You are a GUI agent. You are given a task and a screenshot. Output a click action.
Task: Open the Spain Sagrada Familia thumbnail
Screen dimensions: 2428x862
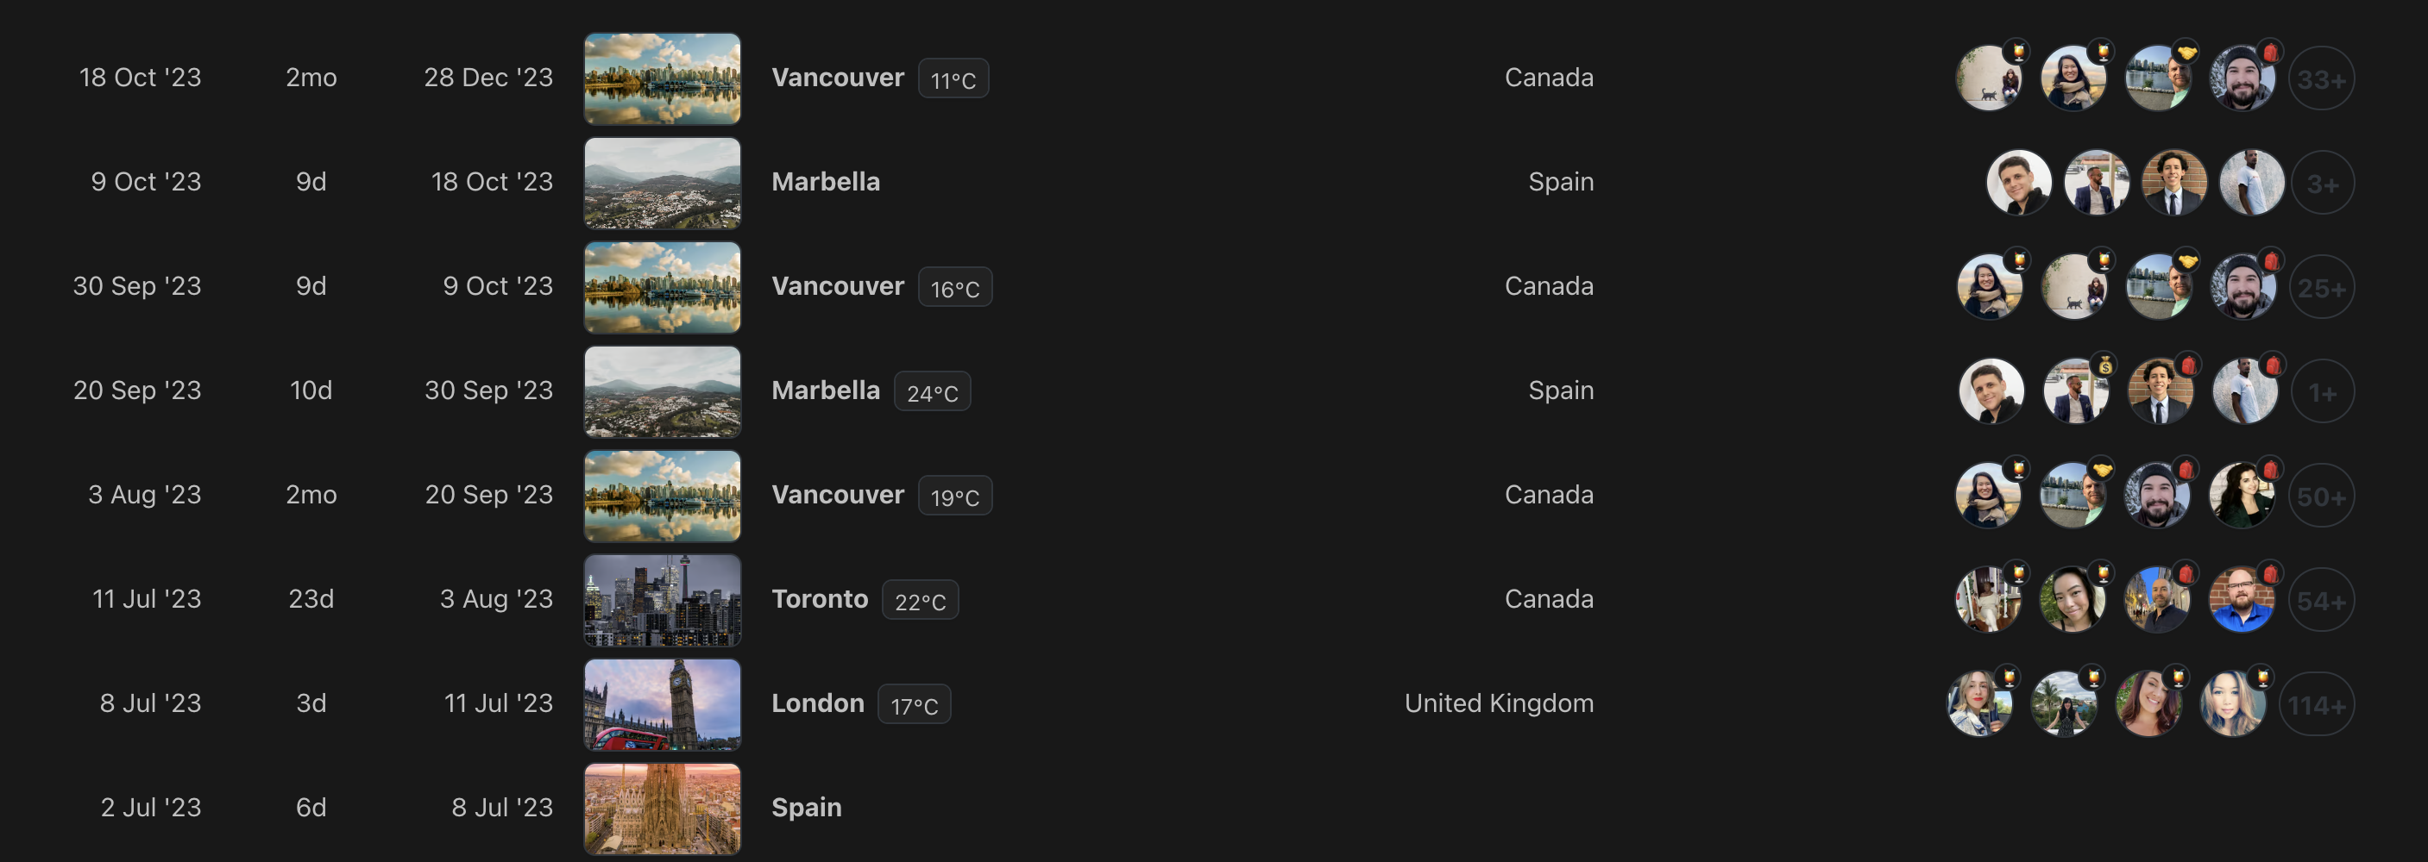tap(662, 809)
